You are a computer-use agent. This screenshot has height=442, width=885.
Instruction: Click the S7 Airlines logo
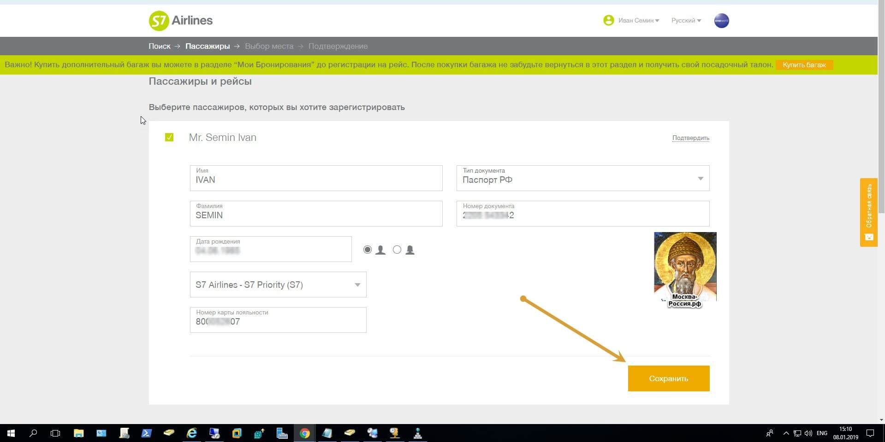coord(180,21)
